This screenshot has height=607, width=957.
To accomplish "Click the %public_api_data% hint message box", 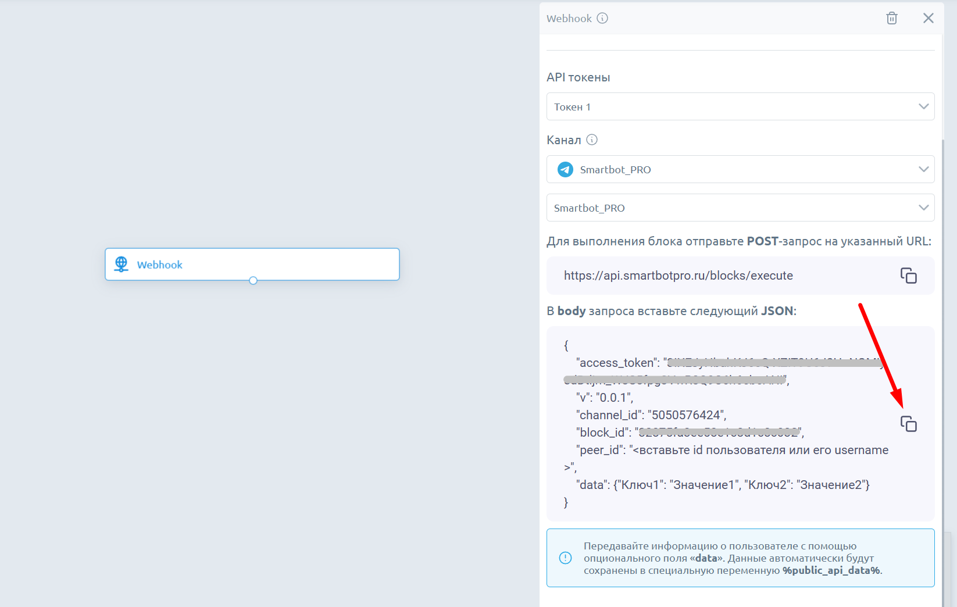I will tap(740, 558).
